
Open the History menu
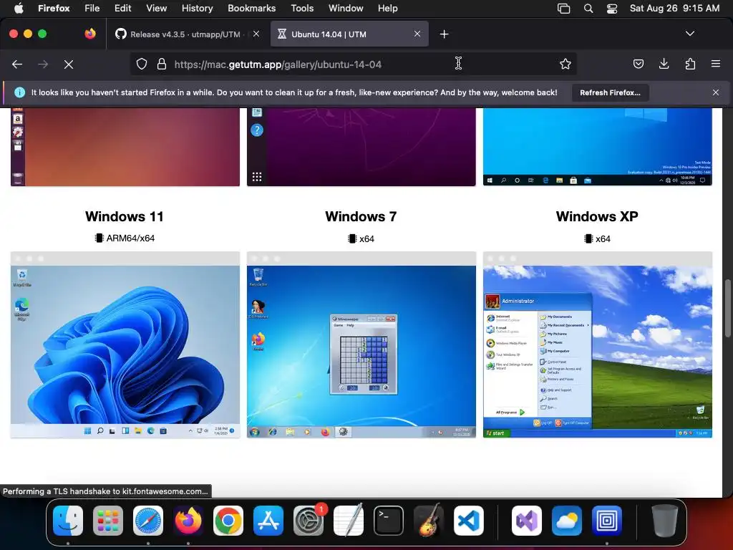[x=198, y=8]
